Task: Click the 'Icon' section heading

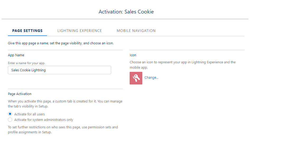Action: [x=133, y=55]
